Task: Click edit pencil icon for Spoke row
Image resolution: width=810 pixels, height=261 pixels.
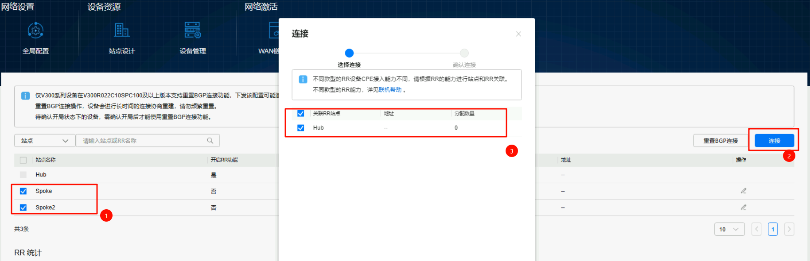Action: coord(744,191)
